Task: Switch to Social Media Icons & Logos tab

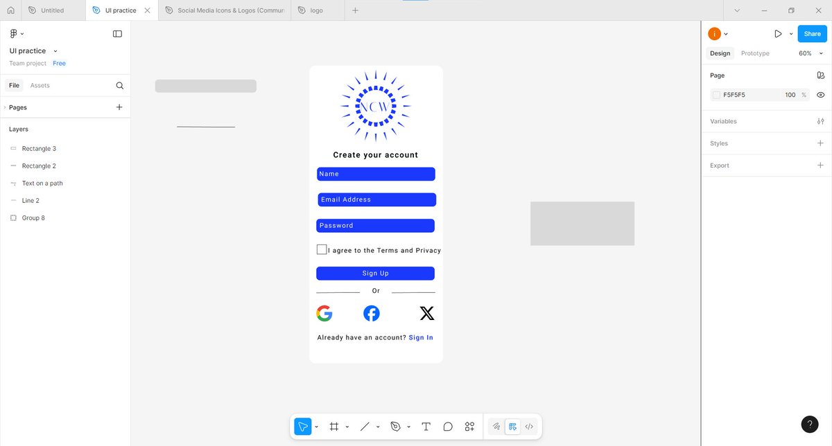Action: coord(226,10)
